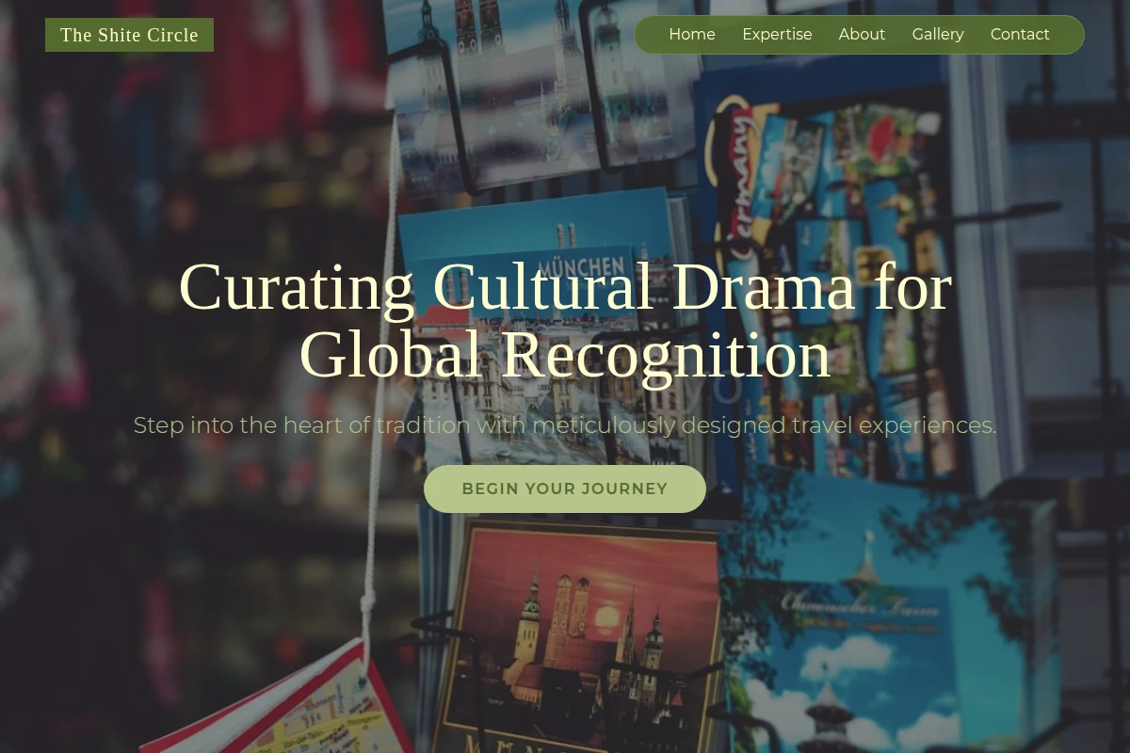This screenshot has width=1130, height=753.
Task: Open the About menu item
Action: [x=862, y=35]
